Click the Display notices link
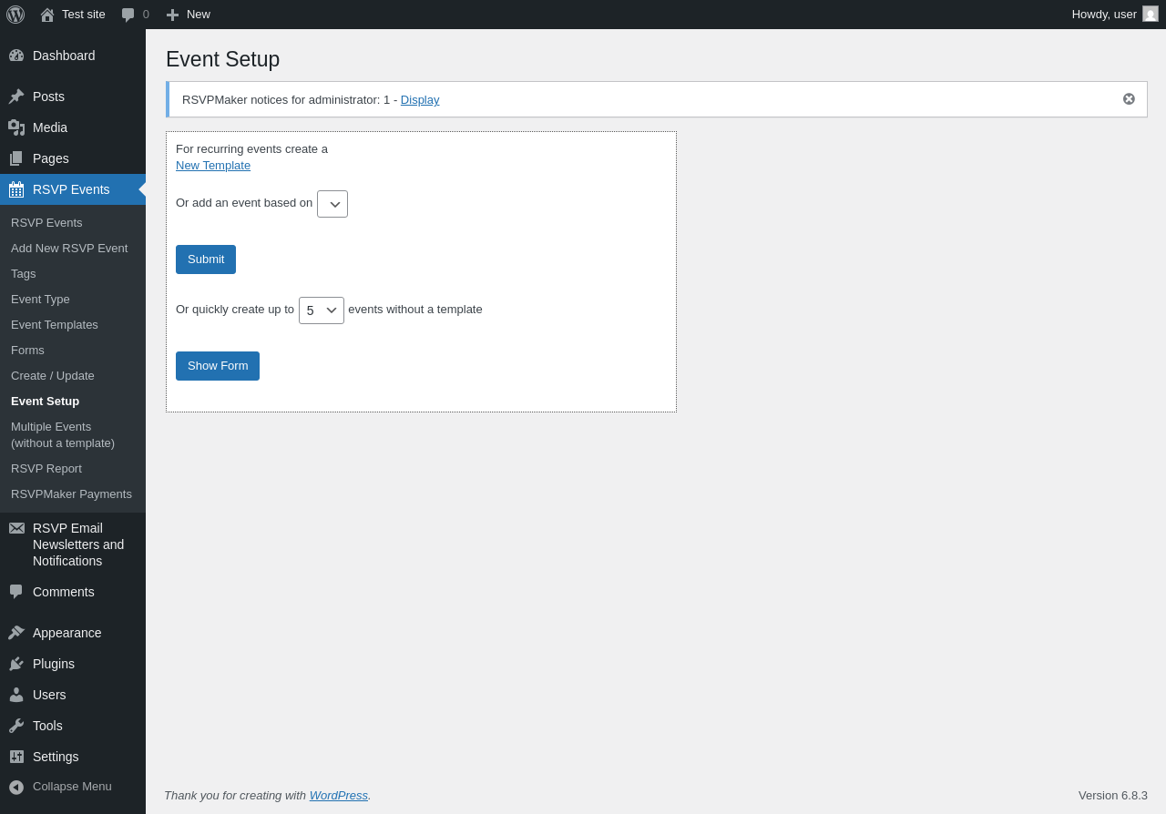 (x=420, y=100)
